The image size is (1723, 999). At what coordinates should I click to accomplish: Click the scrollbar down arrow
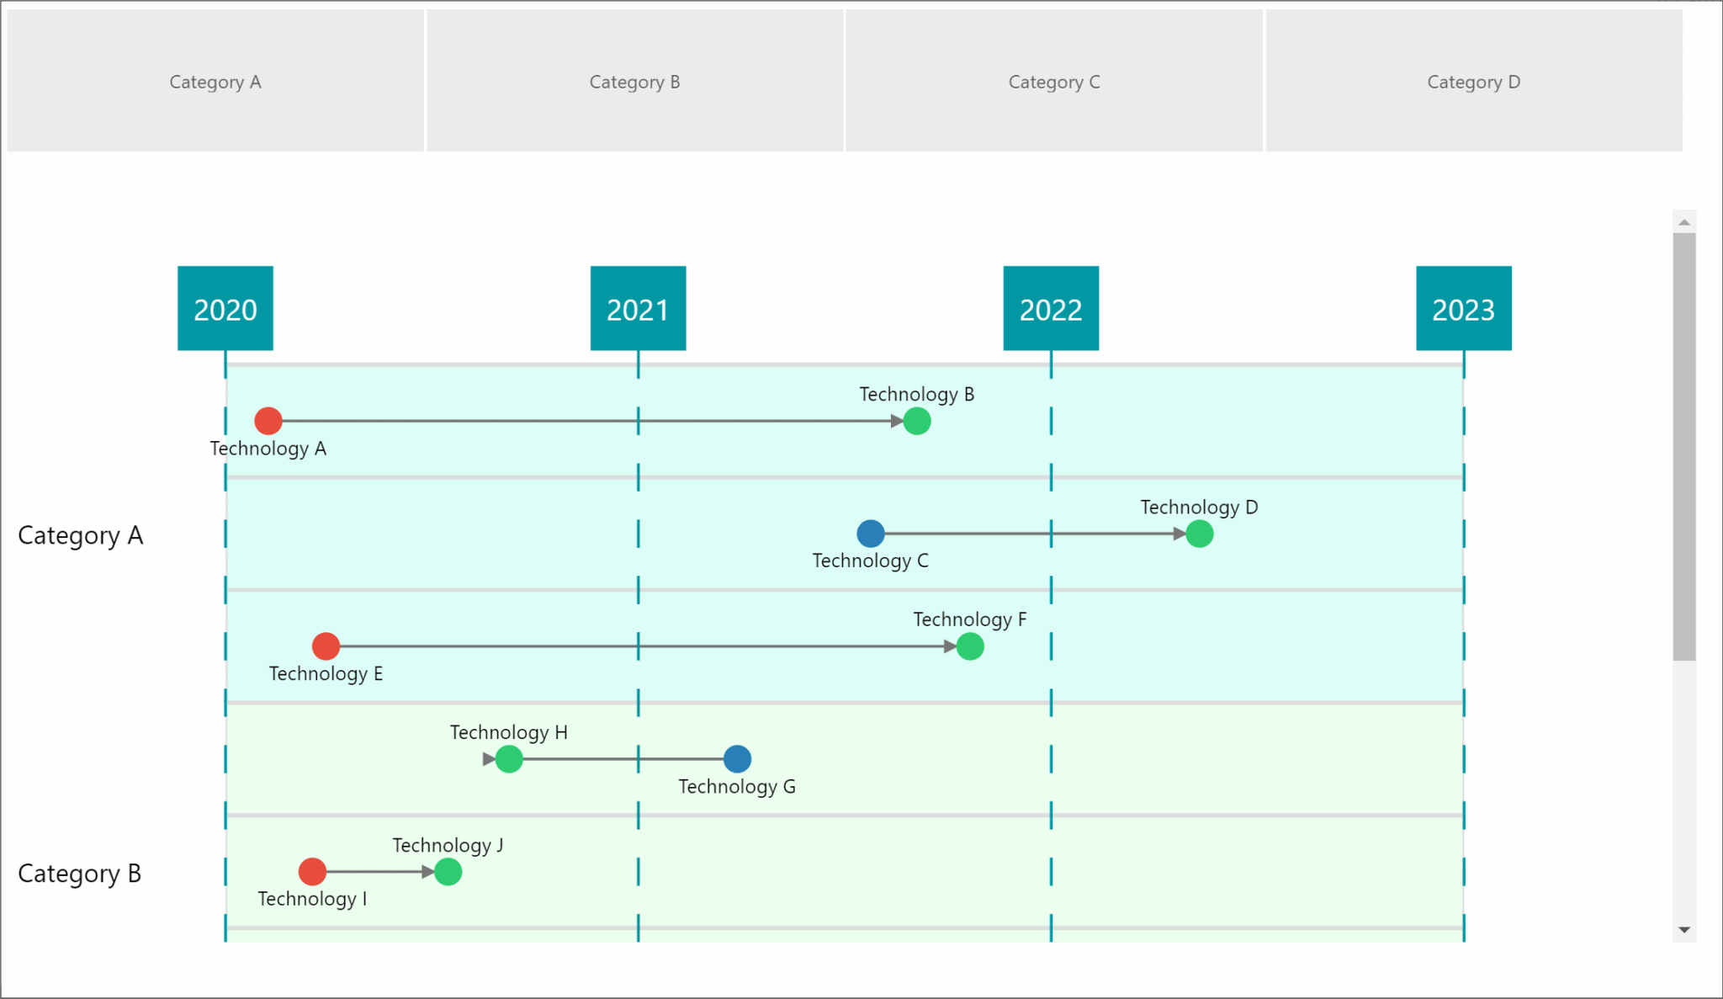pos(1684,930)
